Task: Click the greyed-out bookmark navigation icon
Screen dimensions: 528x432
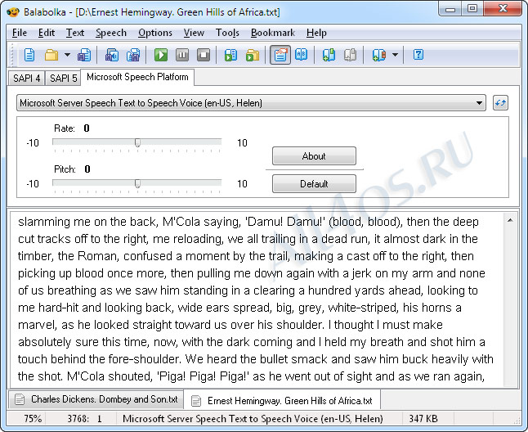Action: point(350,55)
